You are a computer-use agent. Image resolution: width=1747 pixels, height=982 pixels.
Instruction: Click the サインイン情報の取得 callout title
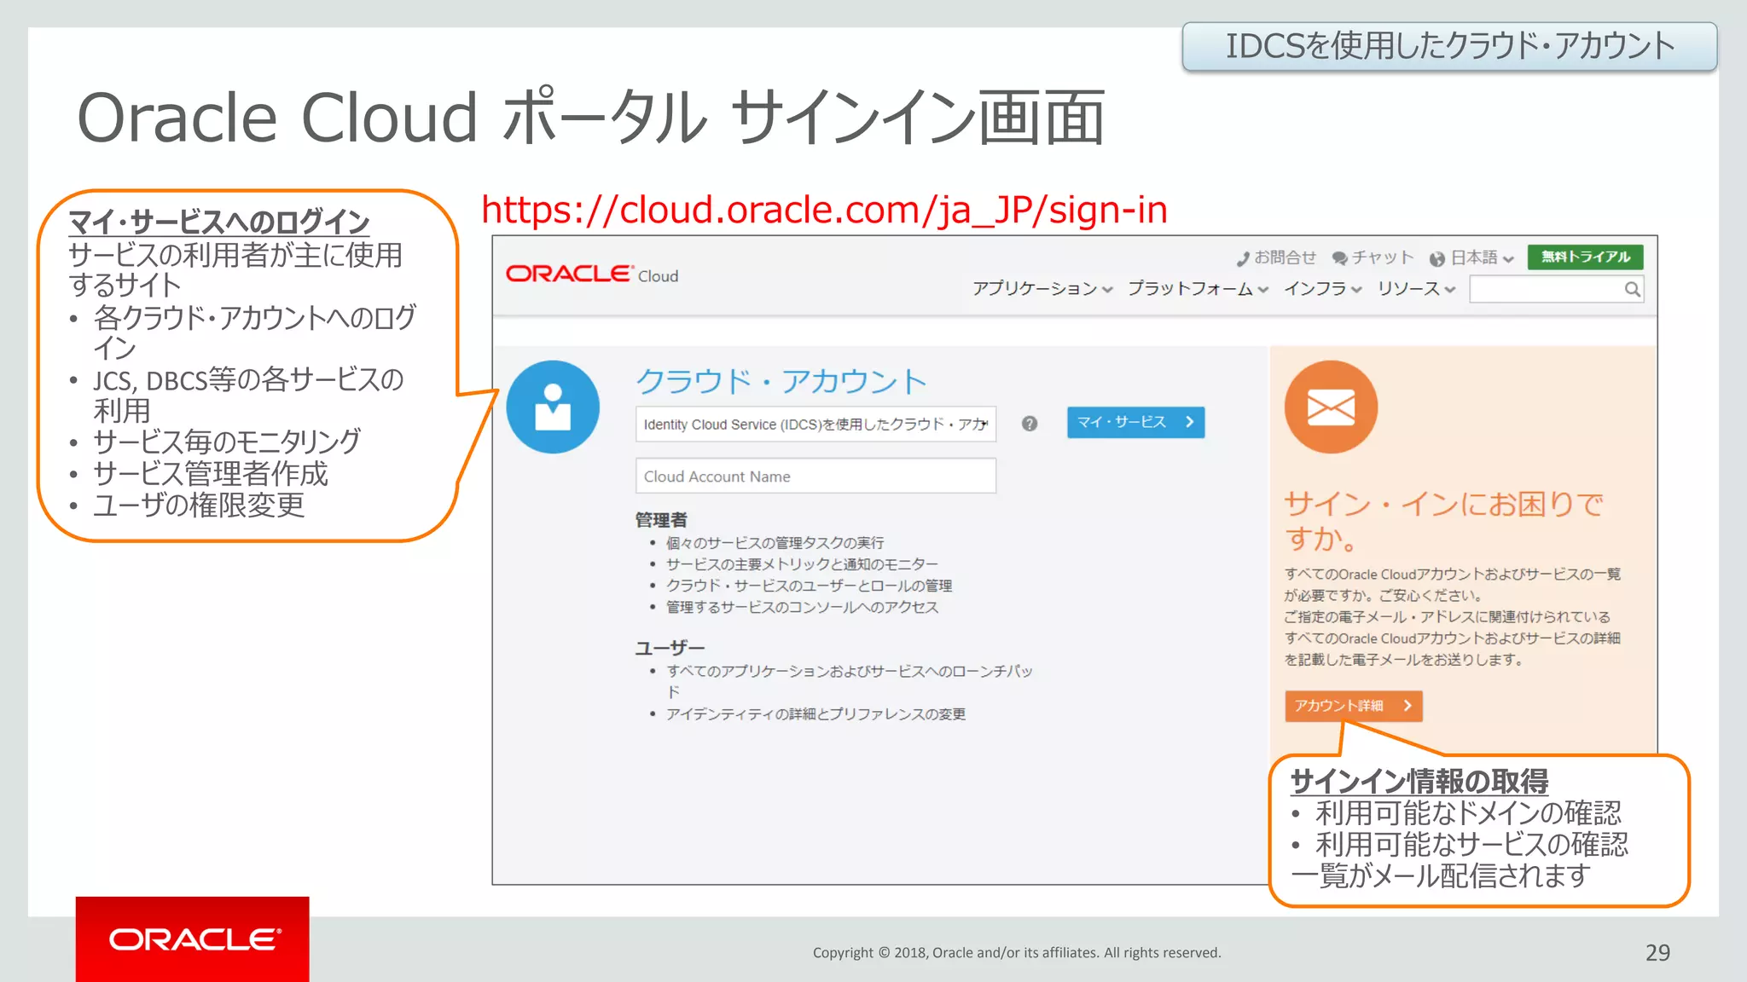[x=1419, y=780]
